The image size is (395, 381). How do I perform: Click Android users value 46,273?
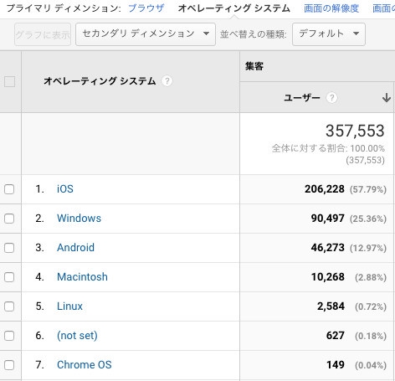click(x=328, y=248)
